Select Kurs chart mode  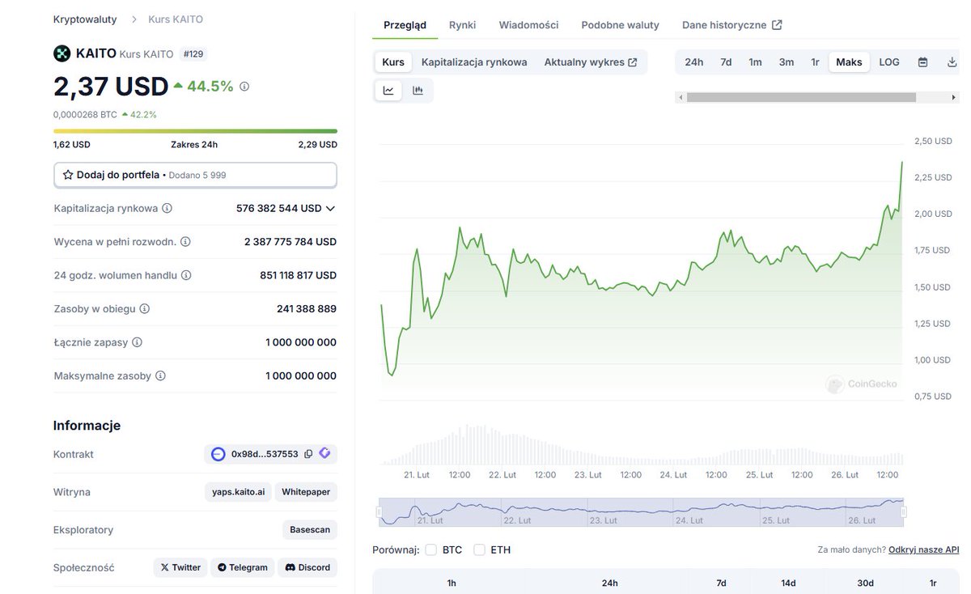393,62
